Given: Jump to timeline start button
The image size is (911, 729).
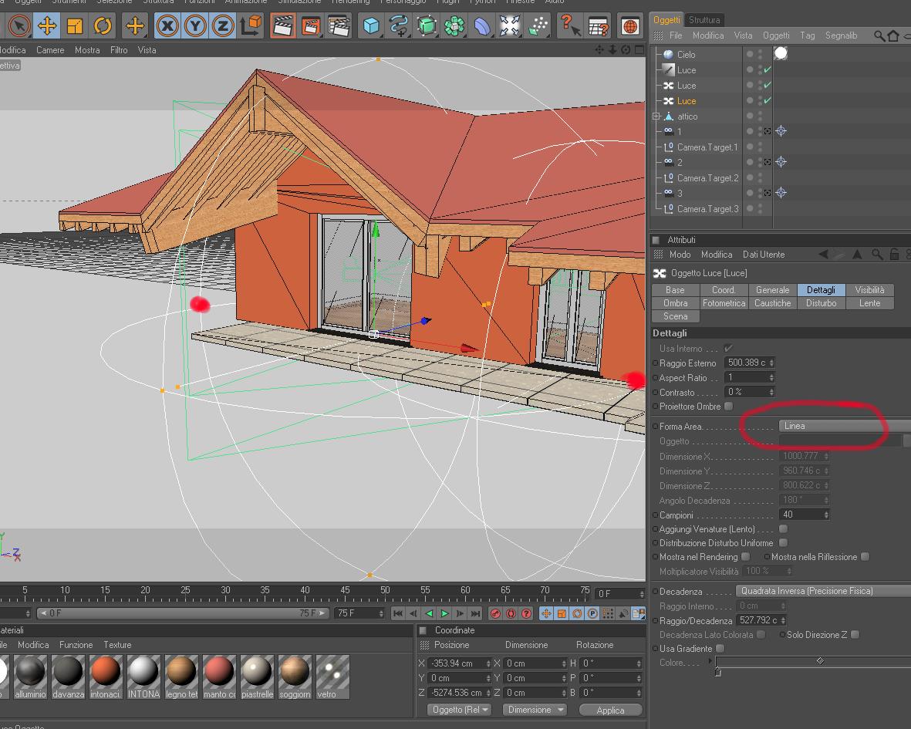Looking at the screenshot, I should click(x=398, y=613).
